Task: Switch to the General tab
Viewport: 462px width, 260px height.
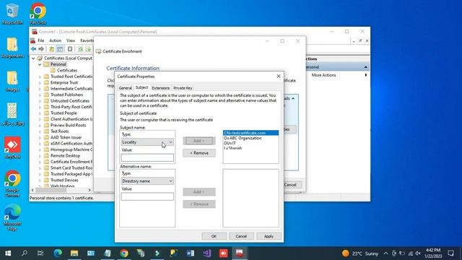Action: pos(125,88)
